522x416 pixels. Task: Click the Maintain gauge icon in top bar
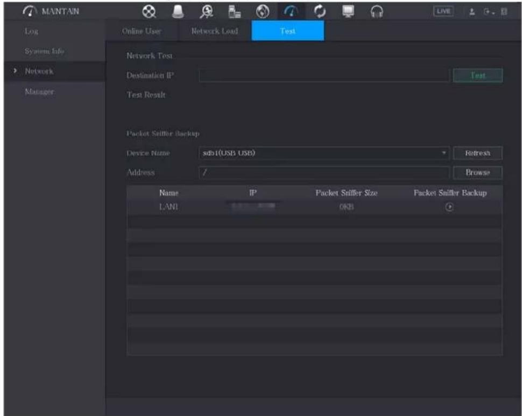(x=291, y=12)
